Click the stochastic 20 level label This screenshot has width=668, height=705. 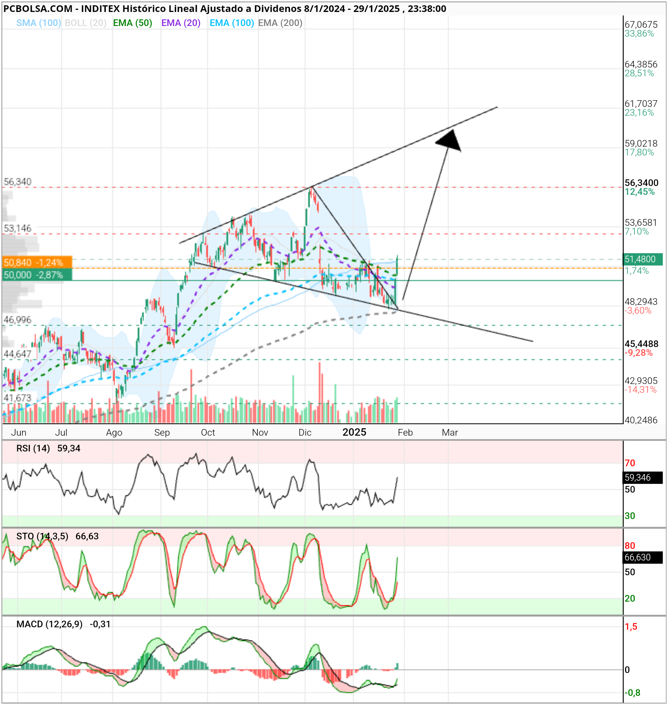click(x=630, y=598)
